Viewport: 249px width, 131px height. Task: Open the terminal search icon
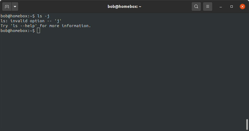pos(196,7)
